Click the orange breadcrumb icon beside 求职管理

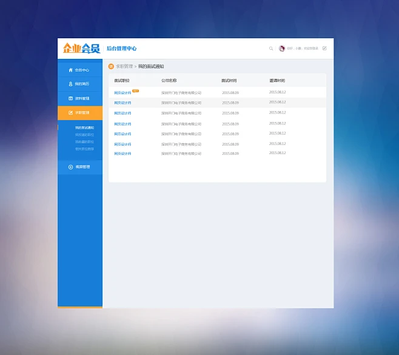[x=111, y=66]
